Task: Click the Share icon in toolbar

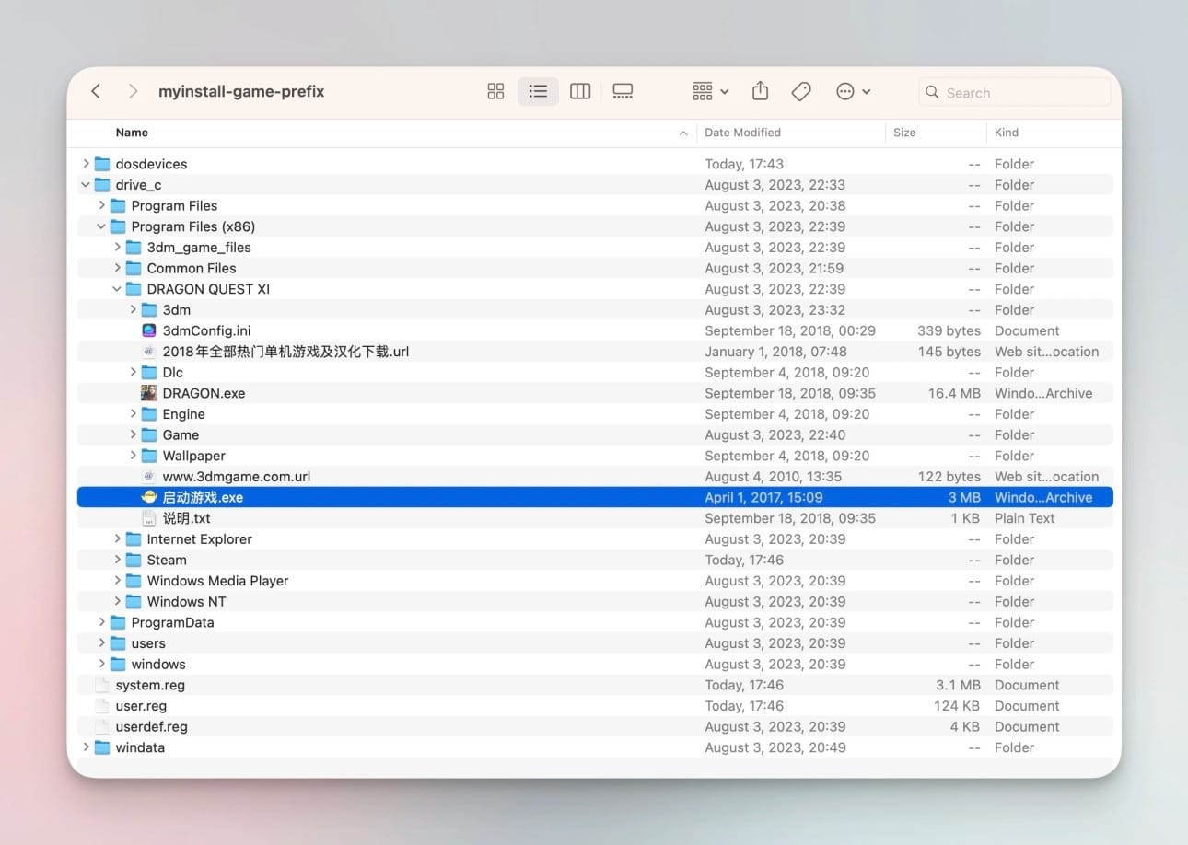Action: pyautogui.click(x=760, y=91)
